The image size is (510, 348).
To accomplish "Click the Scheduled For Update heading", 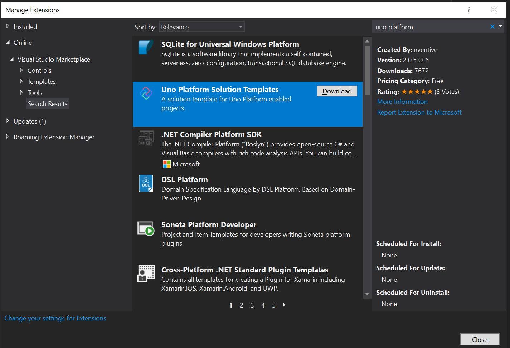I will [411, 268].
